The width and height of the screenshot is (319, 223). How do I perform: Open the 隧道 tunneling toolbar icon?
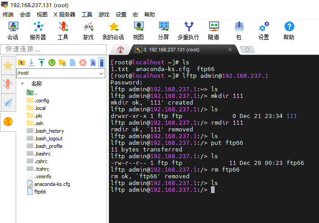(x=213, y=30)
